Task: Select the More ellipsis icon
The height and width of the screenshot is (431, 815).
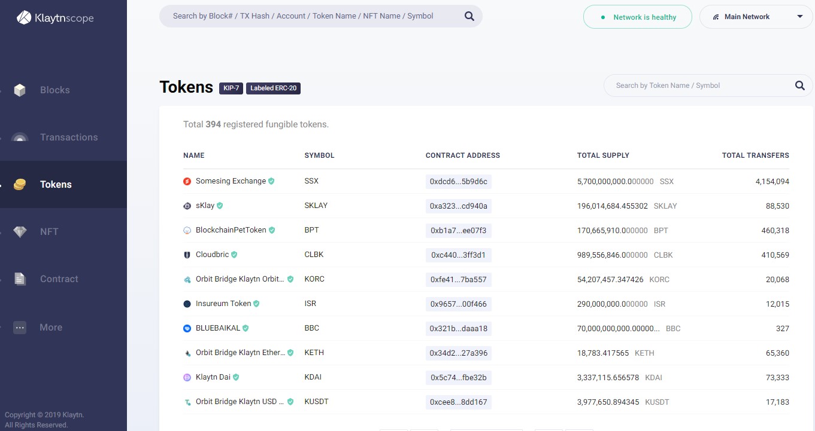Action: pos(20,328)
